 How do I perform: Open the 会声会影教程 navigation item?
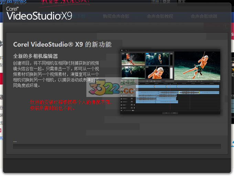(x=160, y=16)
